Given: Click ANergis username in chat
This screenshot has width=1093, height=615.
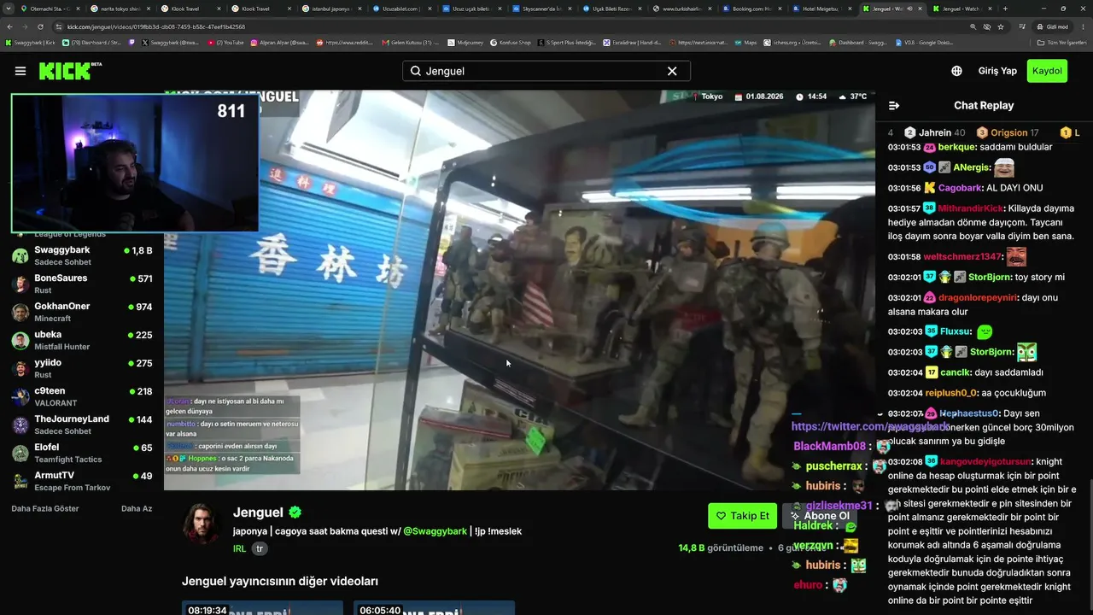Looking at the screenshot, I should pyautogui.click(x=972, y=167).
